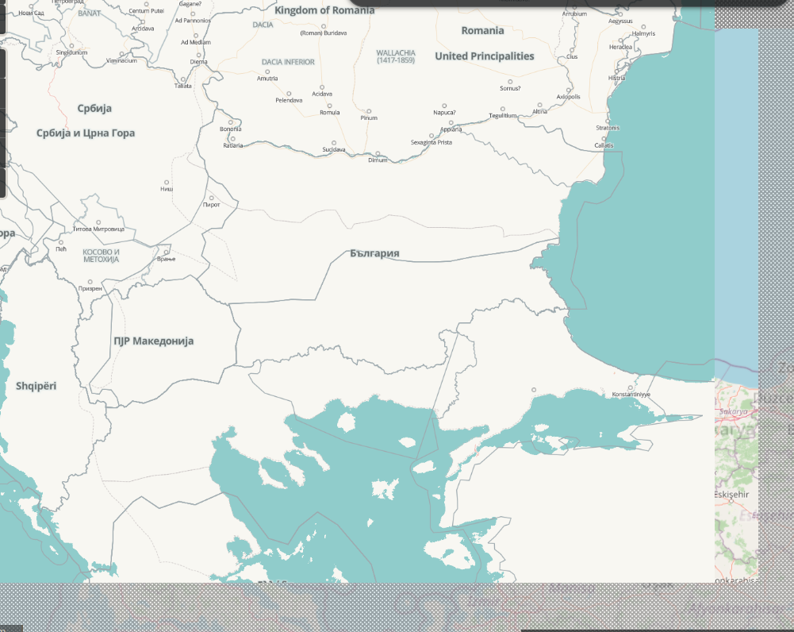The image size is (794, 632).
Task: Click the Singidunum settlement marker
Action: [72, 46]
